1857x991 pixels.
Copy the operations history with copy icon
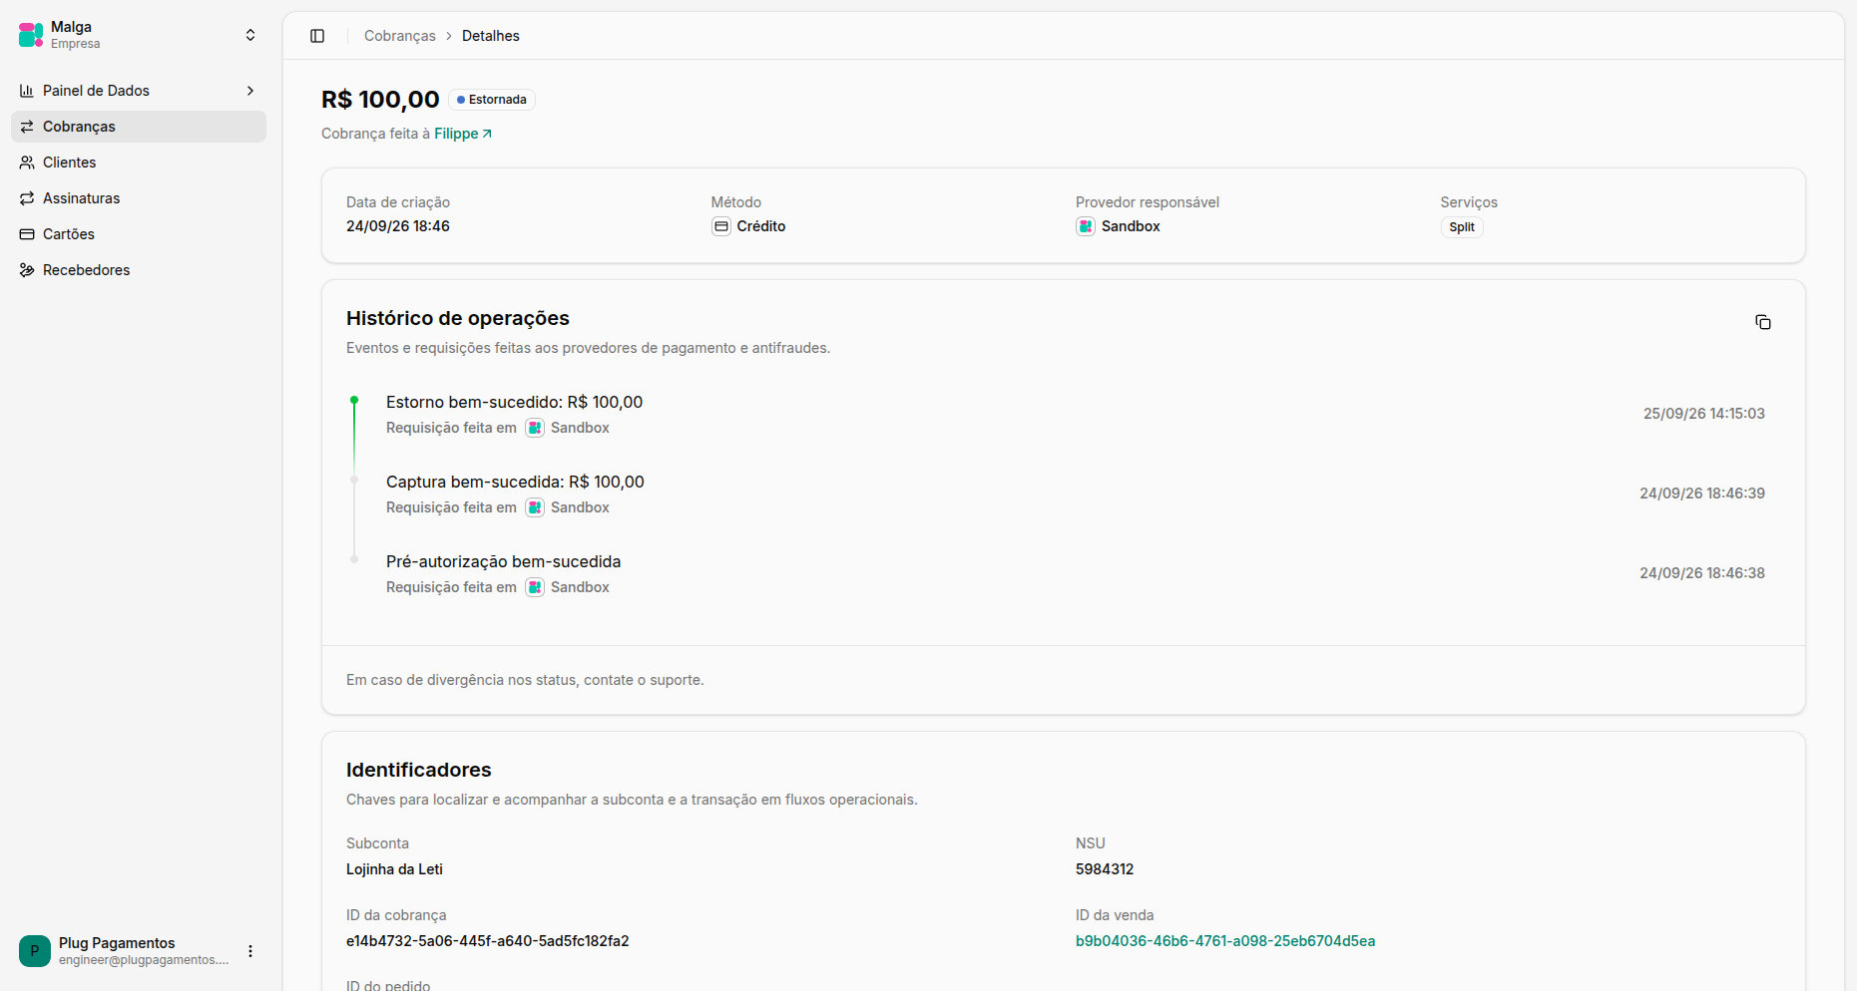point(1763,322)
